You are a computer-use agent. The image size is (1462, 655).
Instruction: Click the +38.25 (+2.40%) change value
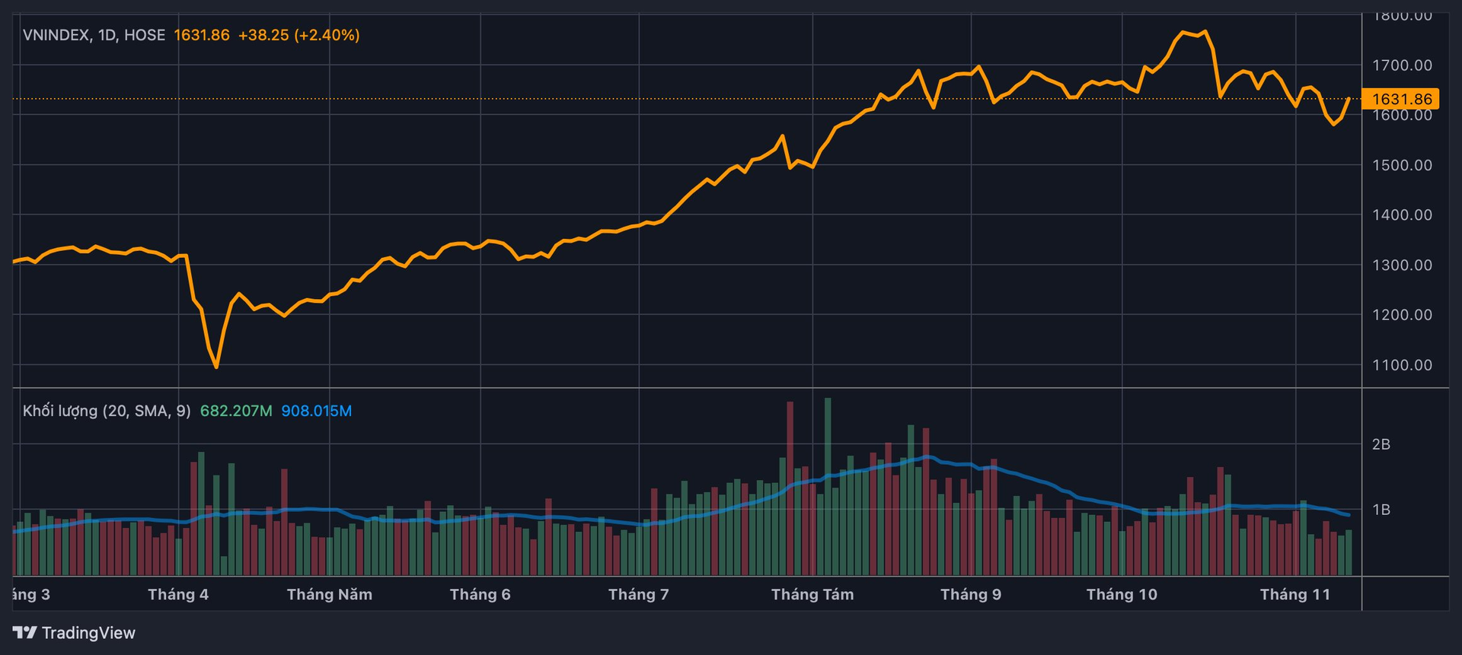298,35
